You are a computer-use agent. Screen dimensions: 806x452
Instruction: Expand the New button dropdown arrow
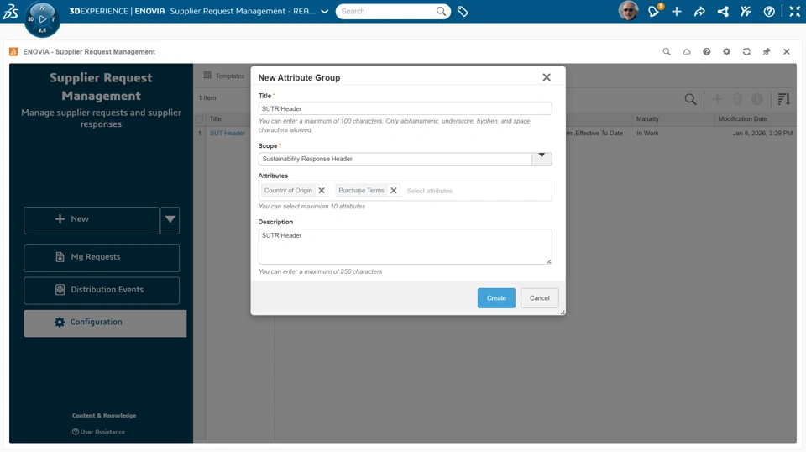point(170,220)
